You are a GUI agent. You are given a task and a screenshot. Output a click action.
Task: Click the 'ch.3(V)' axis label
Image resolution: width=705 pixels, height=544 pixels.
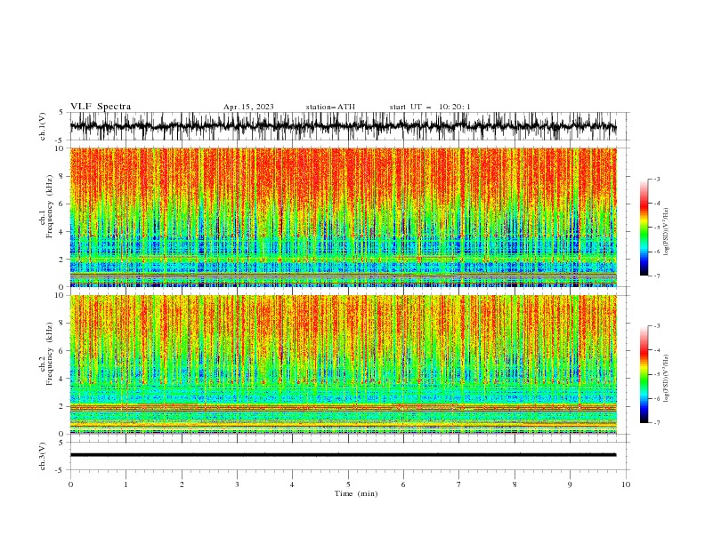[43, 456]
